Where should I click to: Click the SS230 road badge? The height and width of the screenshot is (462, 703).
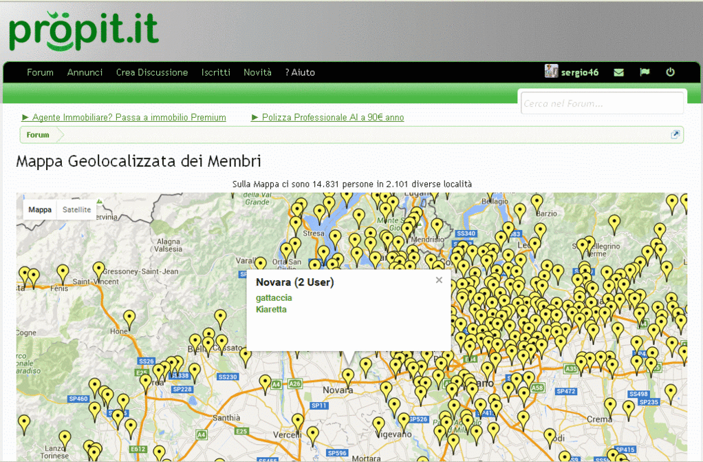228,377
